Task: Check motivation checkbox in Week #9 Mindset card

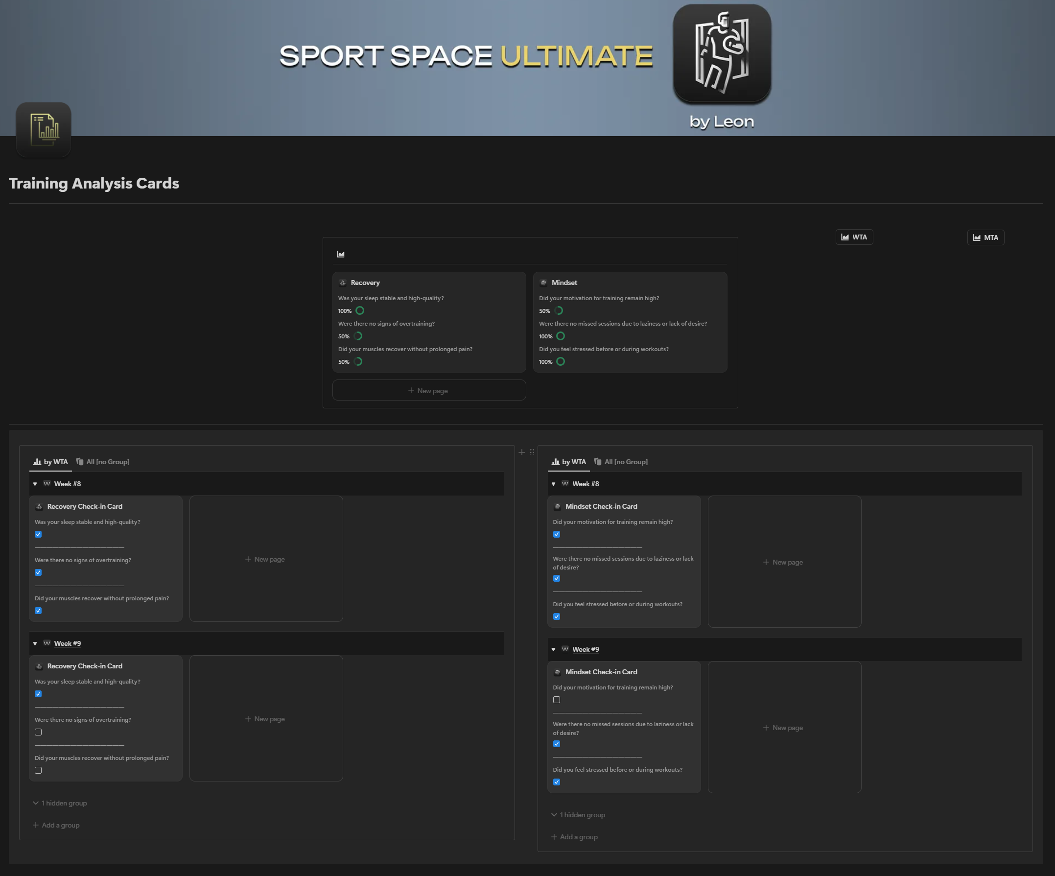Action: click(557, 700)
